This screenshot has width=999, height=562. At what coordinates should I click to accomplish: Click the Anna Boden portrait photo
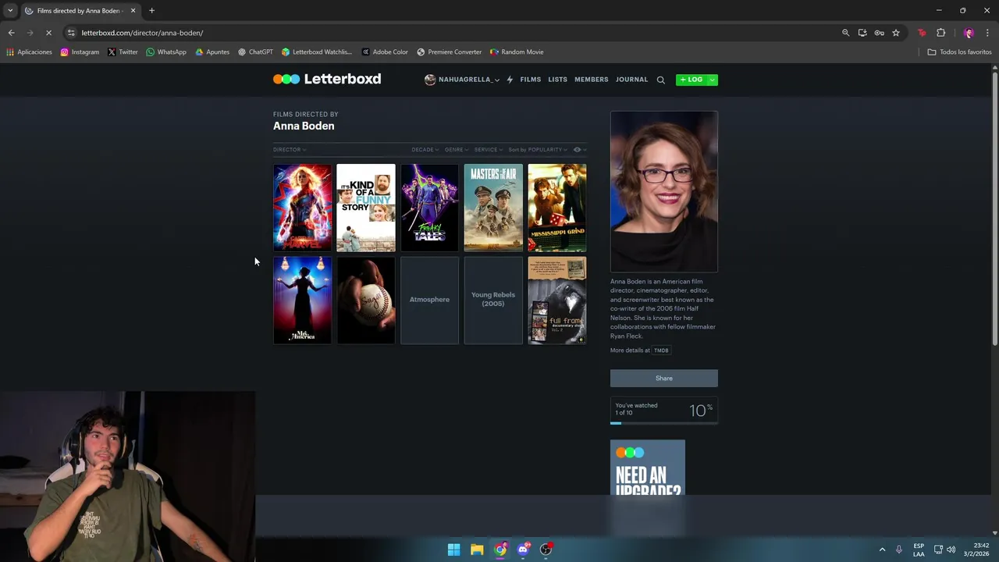pos(664,191)
